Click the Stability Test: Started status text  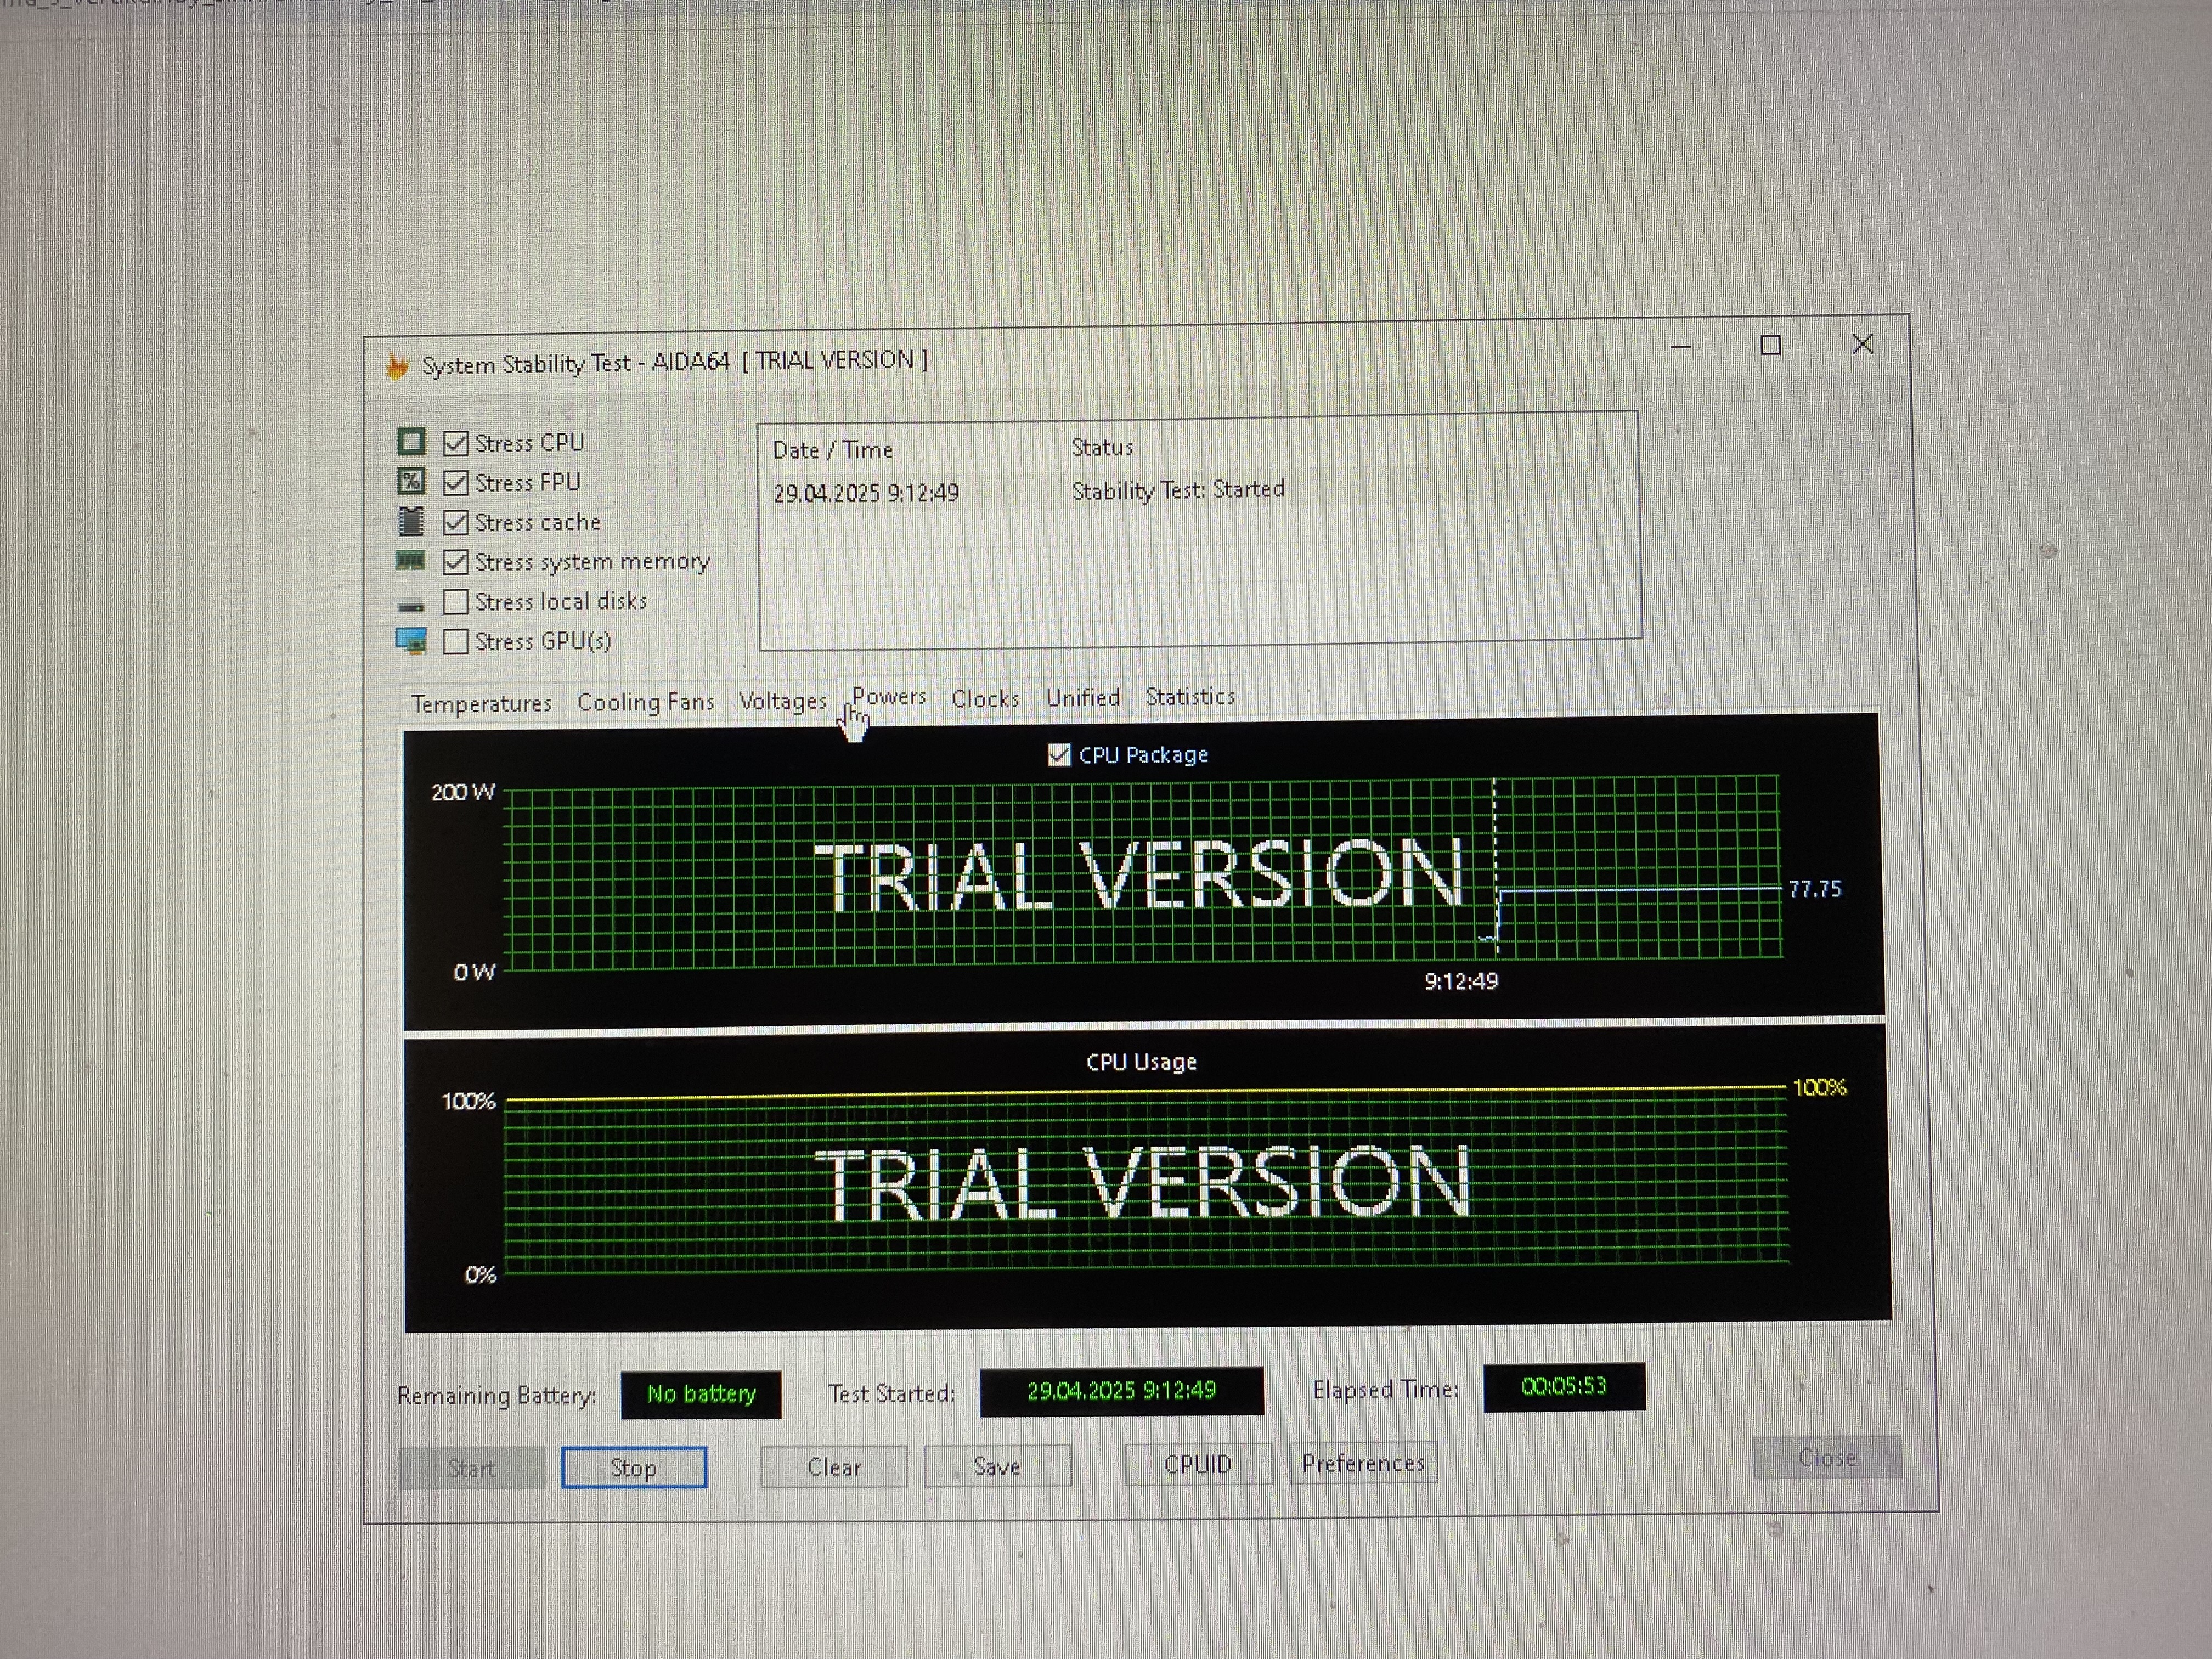(x=1178, y=490)
